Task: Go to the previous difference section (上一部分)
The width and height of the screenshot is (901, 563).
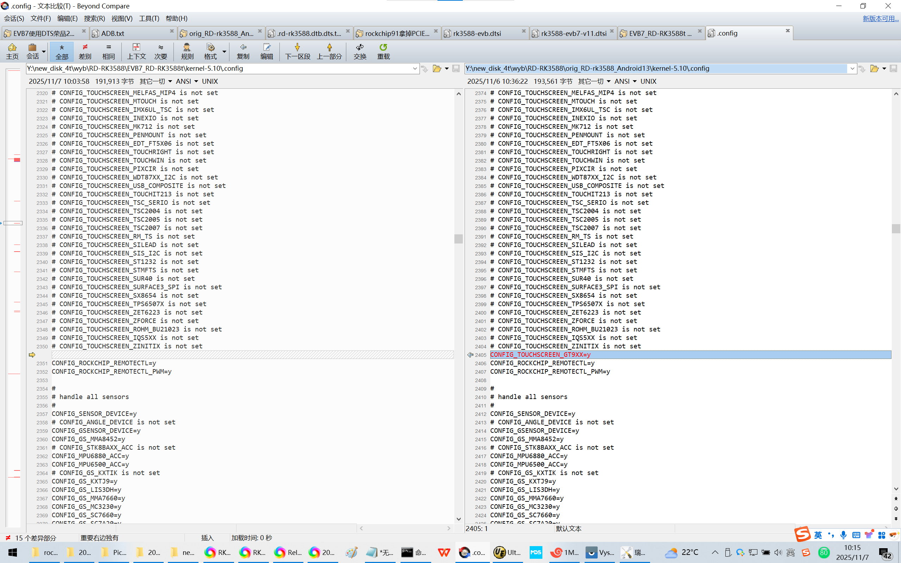Action: pyautogui.click(x=329, y=51)
